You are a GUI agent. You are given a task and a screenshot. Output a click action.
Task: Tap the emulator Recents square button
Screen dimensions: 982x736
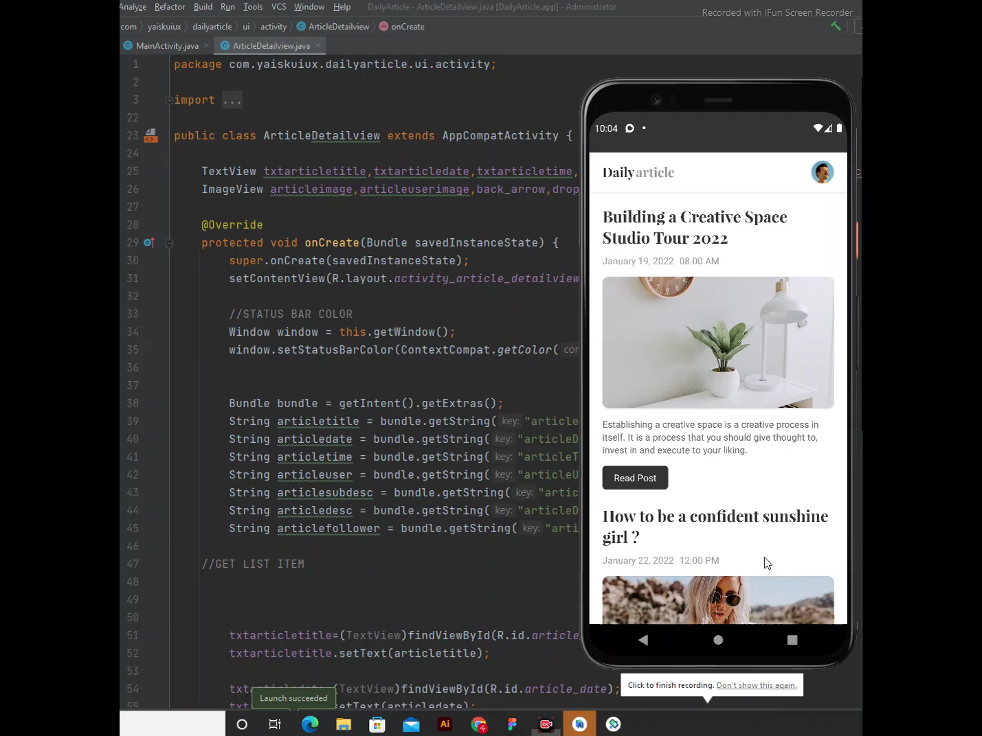point(792,640)
